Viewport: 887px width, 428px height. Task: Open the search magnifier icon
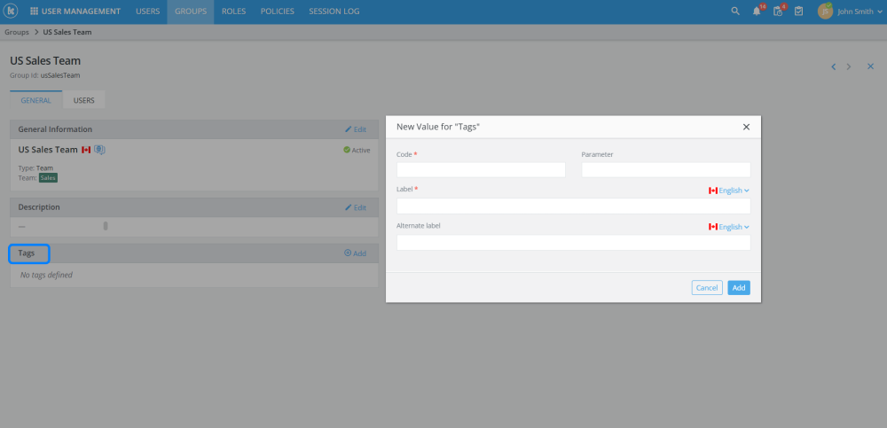[735, 12]
